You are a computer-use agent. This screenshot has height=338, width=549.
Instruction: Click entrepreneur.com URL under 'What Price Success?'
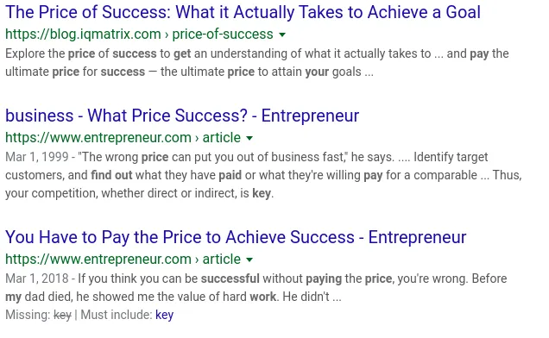(98, 138)
